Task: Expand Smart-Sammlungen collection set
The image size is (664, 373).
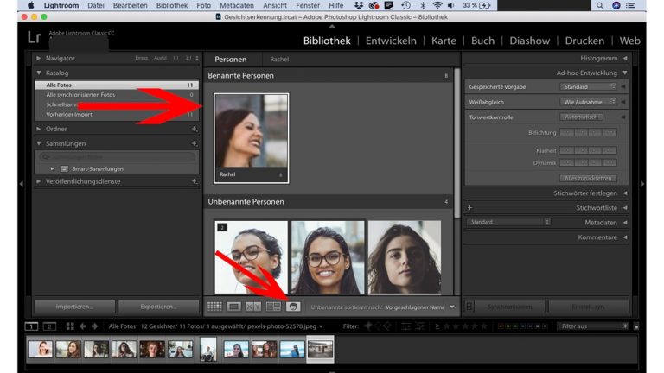Action: (x=52, y=168)
